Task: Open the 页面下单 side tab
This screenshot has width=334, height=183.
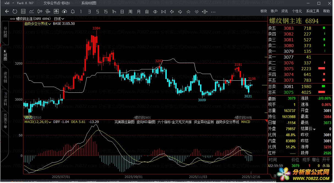Action: pyautogui.click(x=5, y=121)
